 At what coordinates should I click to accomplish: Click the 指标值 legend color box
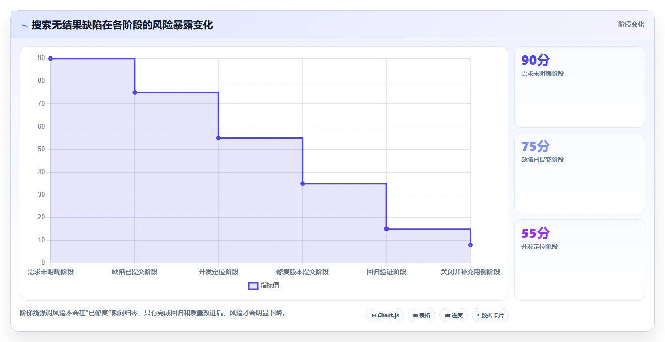(253, 286)
